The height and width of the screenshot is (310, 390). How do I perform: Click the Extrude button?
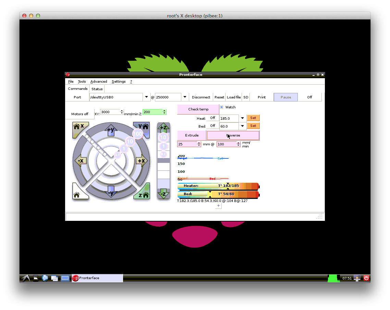coord(192,135)
